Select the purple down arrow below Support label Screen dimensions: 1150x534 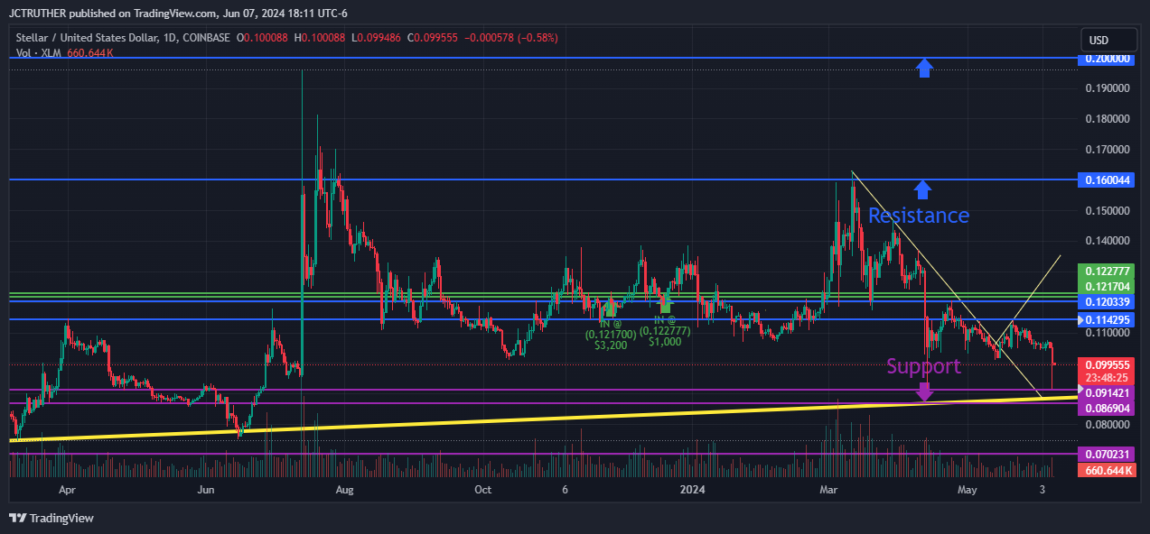point(924,391)
